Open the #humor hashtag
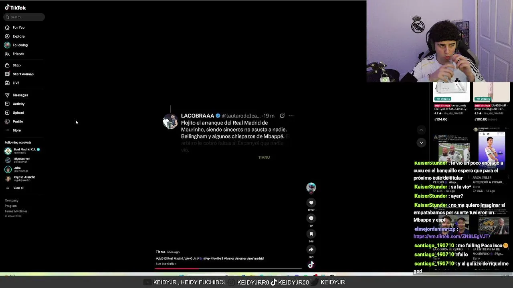513x288 pixels. [229, 258]
